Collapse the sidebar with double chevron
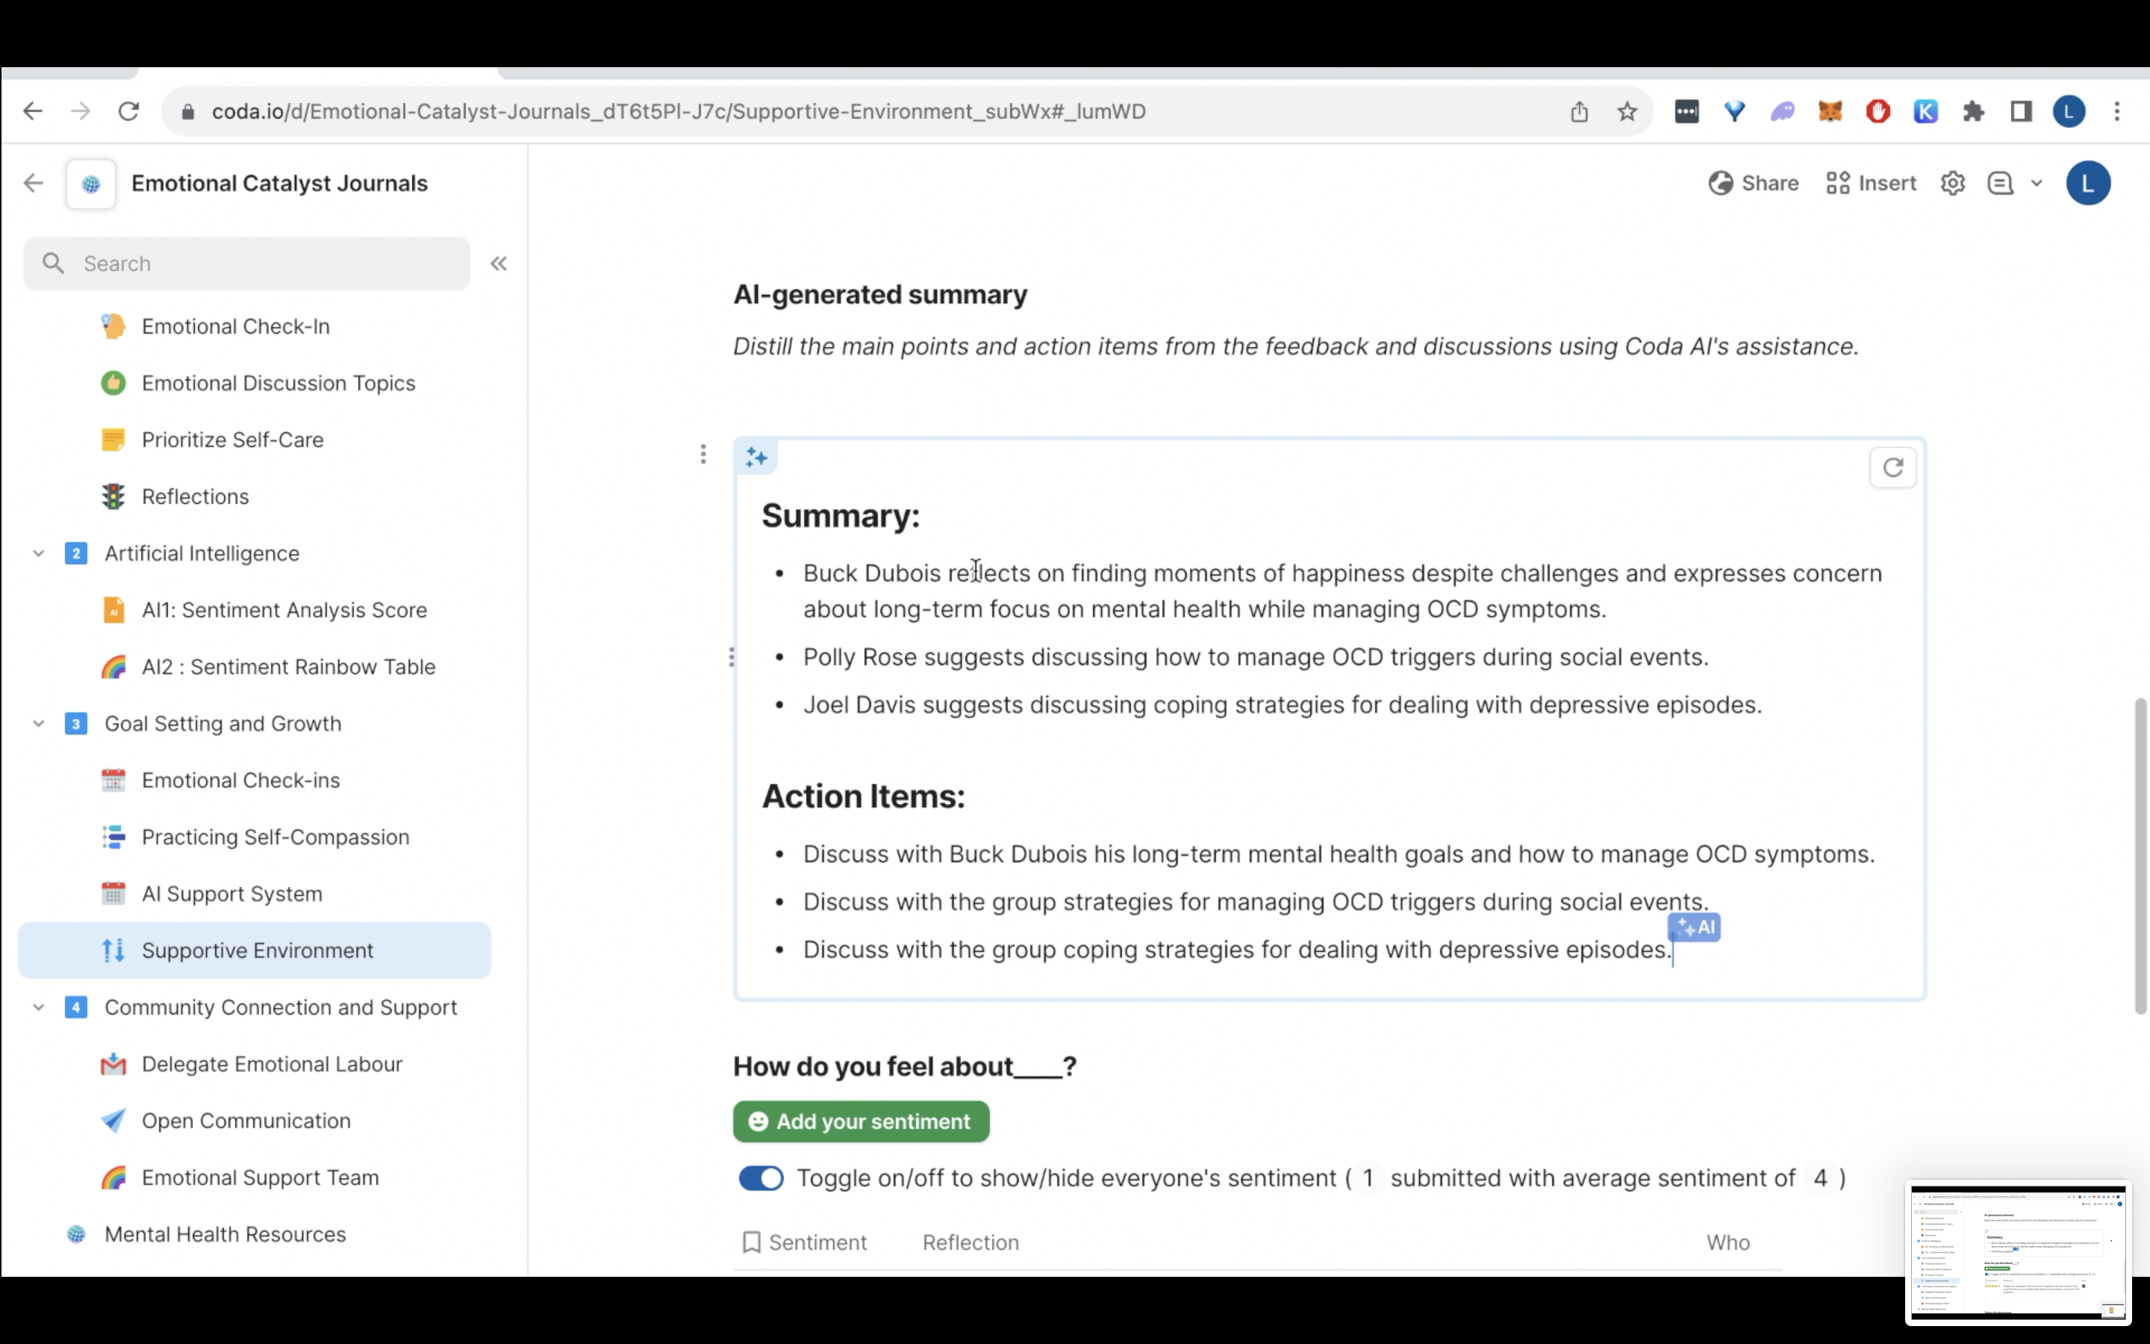 (x=499, y=263)
